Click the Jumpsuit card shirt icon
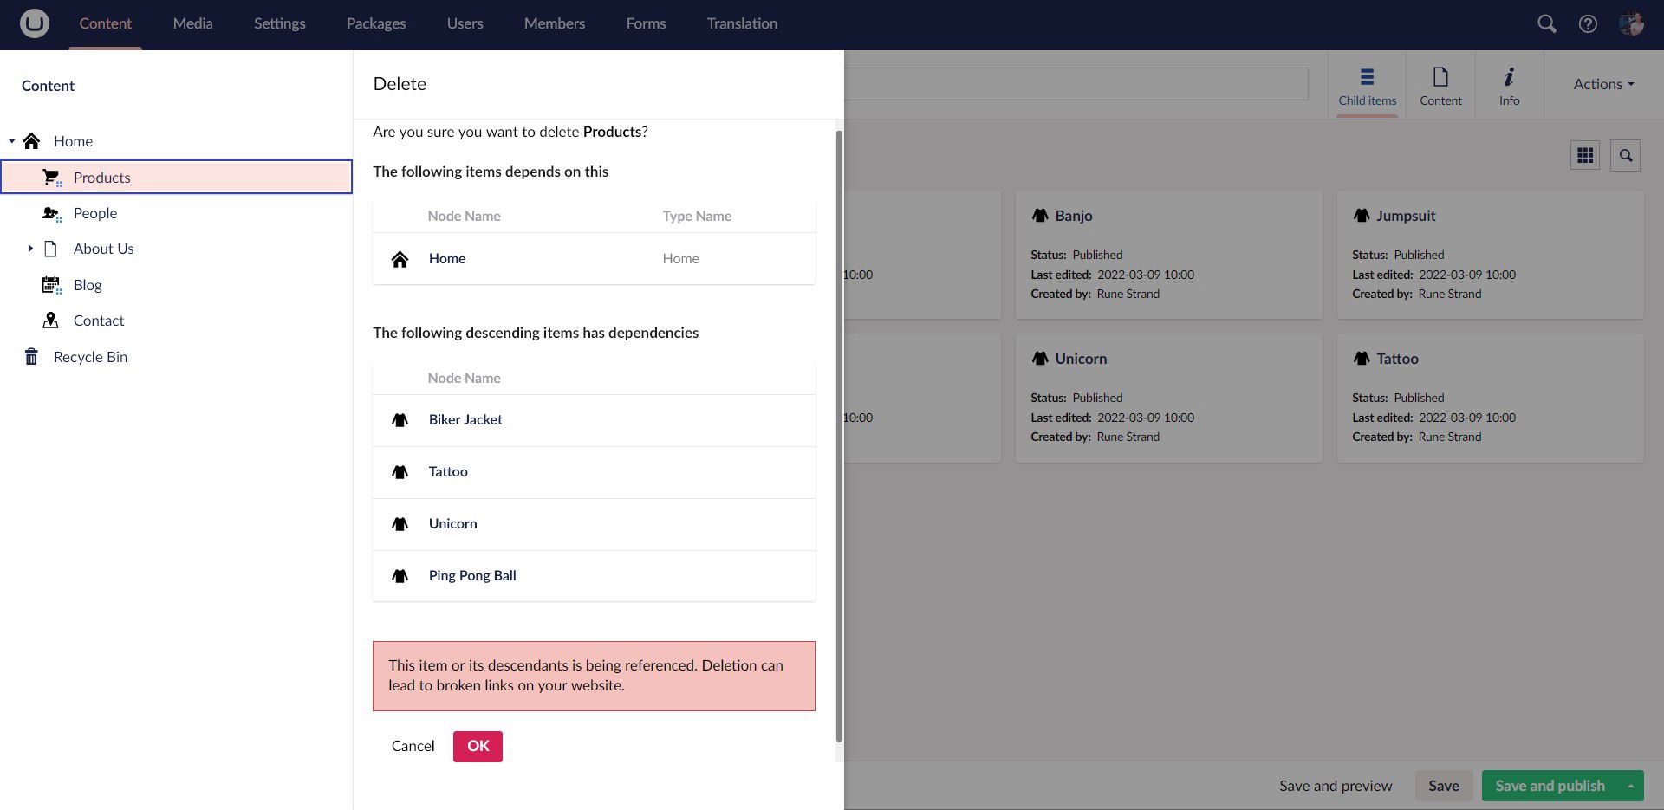The height and width of the screenshot is (810, 1664). point(1362,215)
